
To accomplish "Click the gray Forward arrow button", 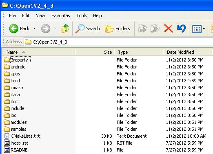I will tap(46, 29).
